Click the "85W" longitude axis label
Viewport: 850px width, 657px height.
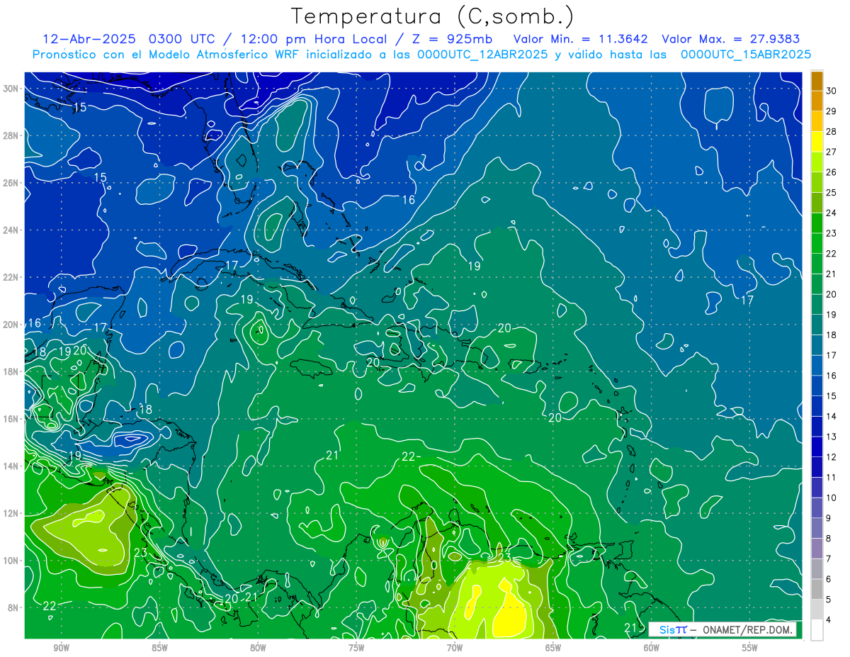[159, 648]
